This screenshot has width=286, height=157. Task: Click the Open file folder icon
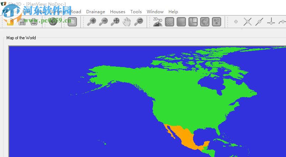pos(10,22)
